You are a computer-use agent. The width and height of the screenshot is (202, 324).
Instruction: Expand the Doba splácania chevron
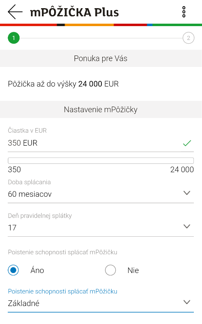pos(187,193)
